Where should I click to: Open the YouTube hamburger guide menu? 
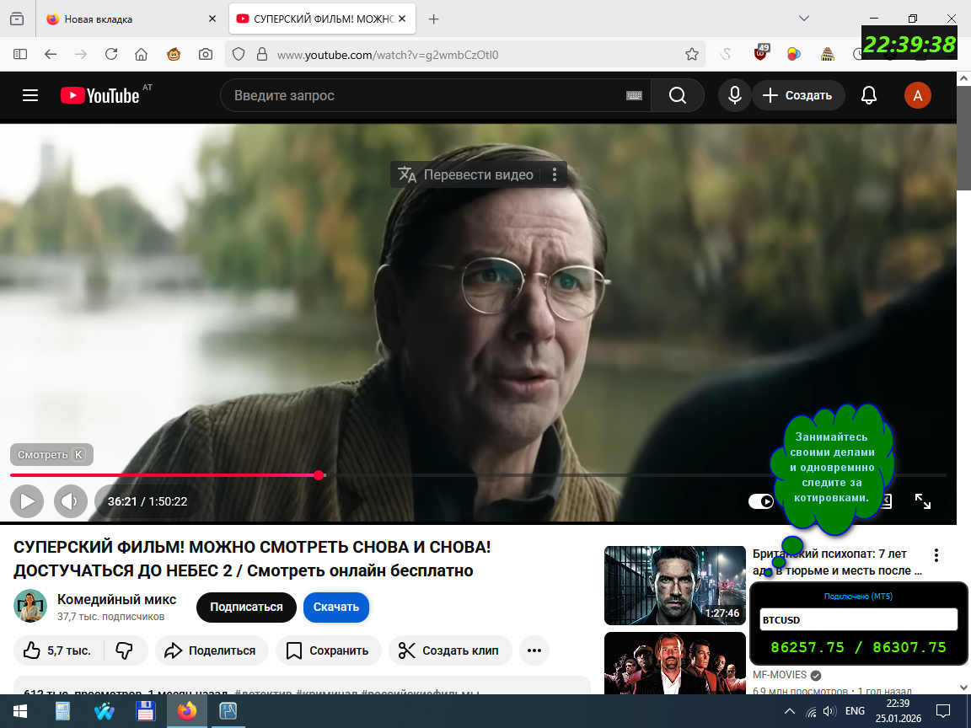30,95
